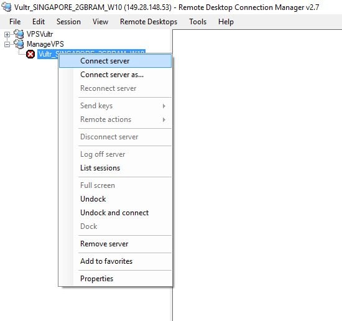The image size is (342, 321).
Task: Open the File menu
Action: [15, 22]
